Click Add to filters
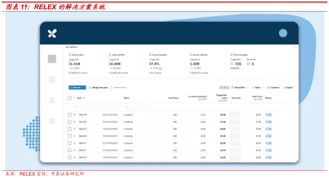329x178 pixels. (119, 88)
